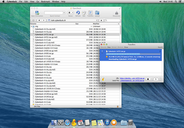Open the Local File link for Cyberduck-14721.tar.gz
The height and width of the screenshot is (128, 184).
coord(132,81)
